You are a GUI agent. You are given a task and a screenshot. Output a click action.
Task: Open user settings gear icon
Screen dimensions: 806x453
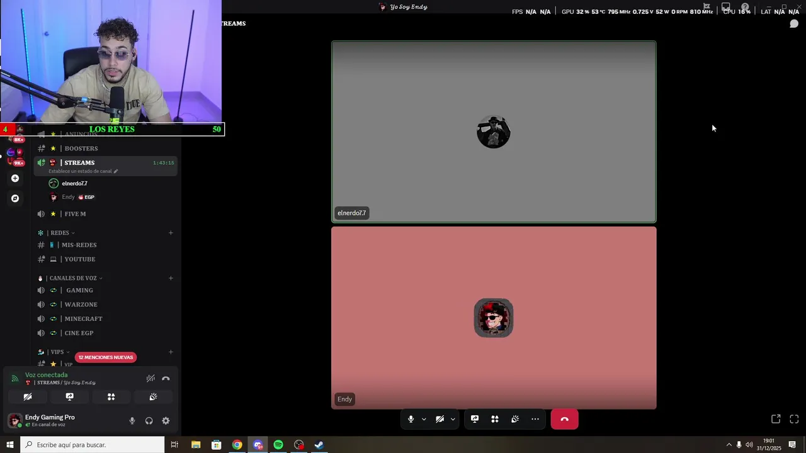tap(166, 421)
